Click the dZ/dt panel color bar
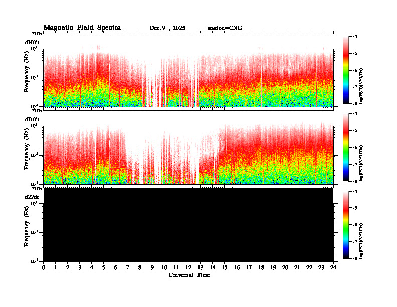 [346, 225]
